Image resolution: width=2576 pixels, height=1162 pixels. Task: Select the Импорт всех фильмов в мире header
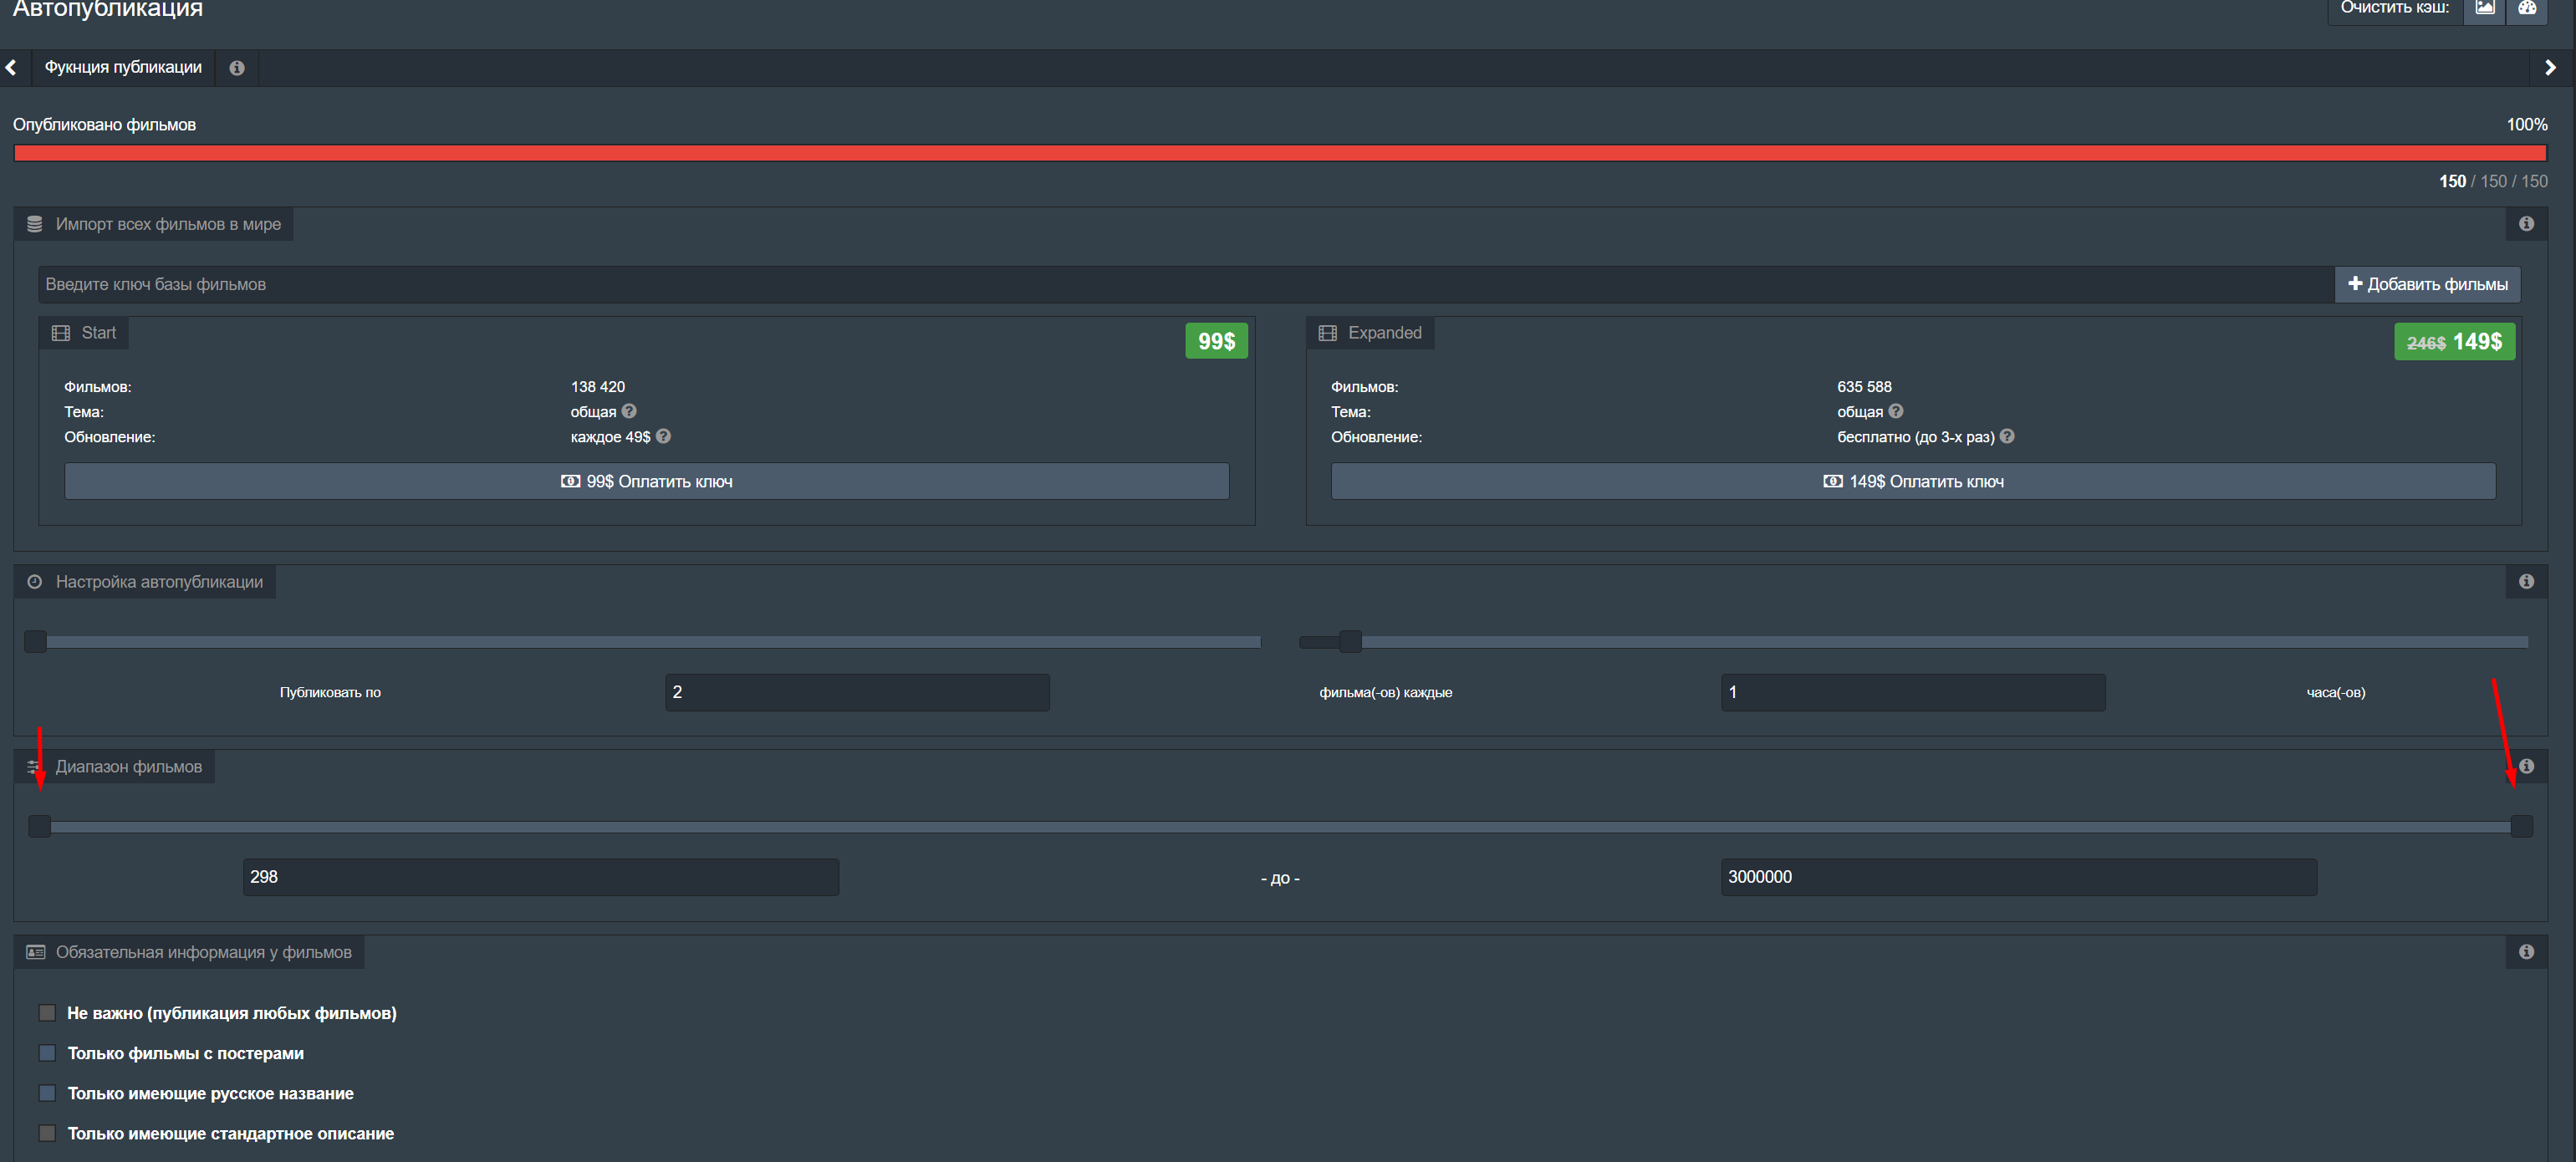(x=154, y=224)
